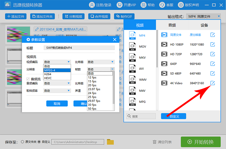Image resolution: width=226 pixels, height=149 pixels.
Task: Open the yellow output folder icon
Action: coord(110,142)
